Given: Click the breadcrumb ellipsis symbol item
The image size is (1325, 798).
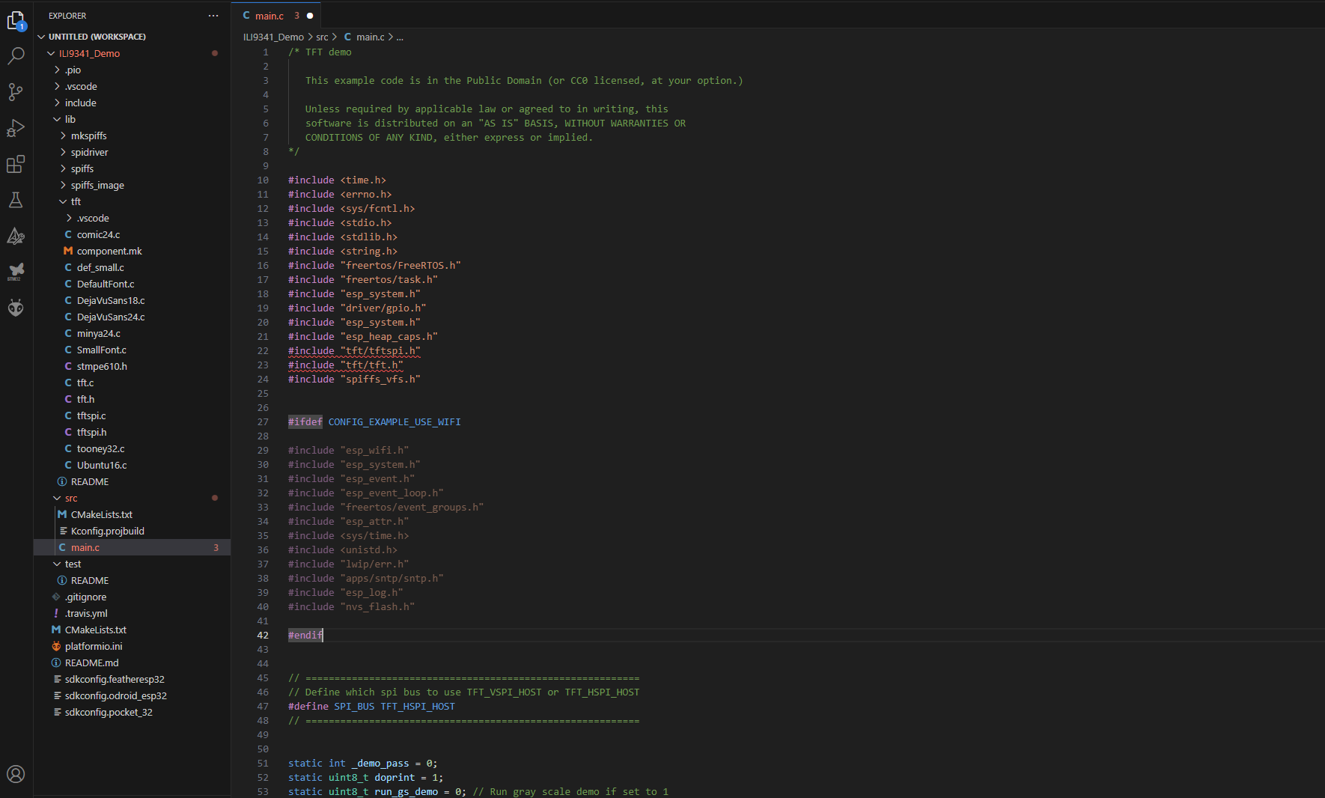Looking at the screenshot, I should click(x=400, y=37).
